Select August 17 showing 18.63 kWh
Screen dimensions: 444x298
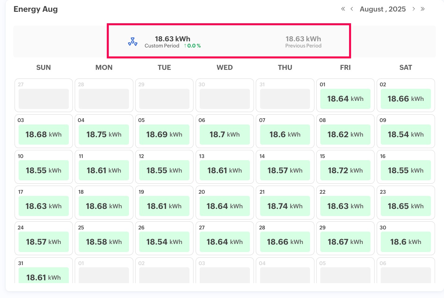click(43, 206)
